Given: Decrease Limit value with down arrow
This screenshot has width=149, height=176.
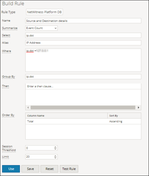Looking at the screenshot, I should click(x=55, y=158).
